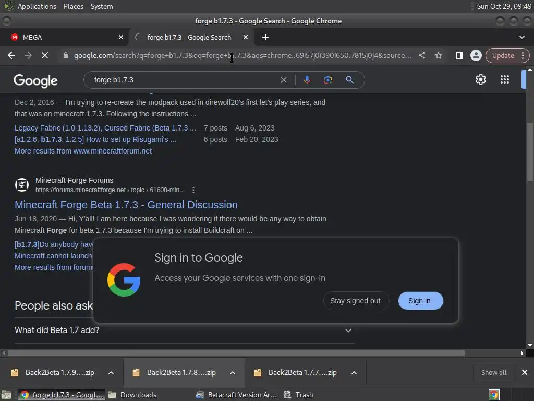The width and height of the screenshot is (534, 401).
Task: Open 'Minecraft cannot launch' link
Action: 53,256
